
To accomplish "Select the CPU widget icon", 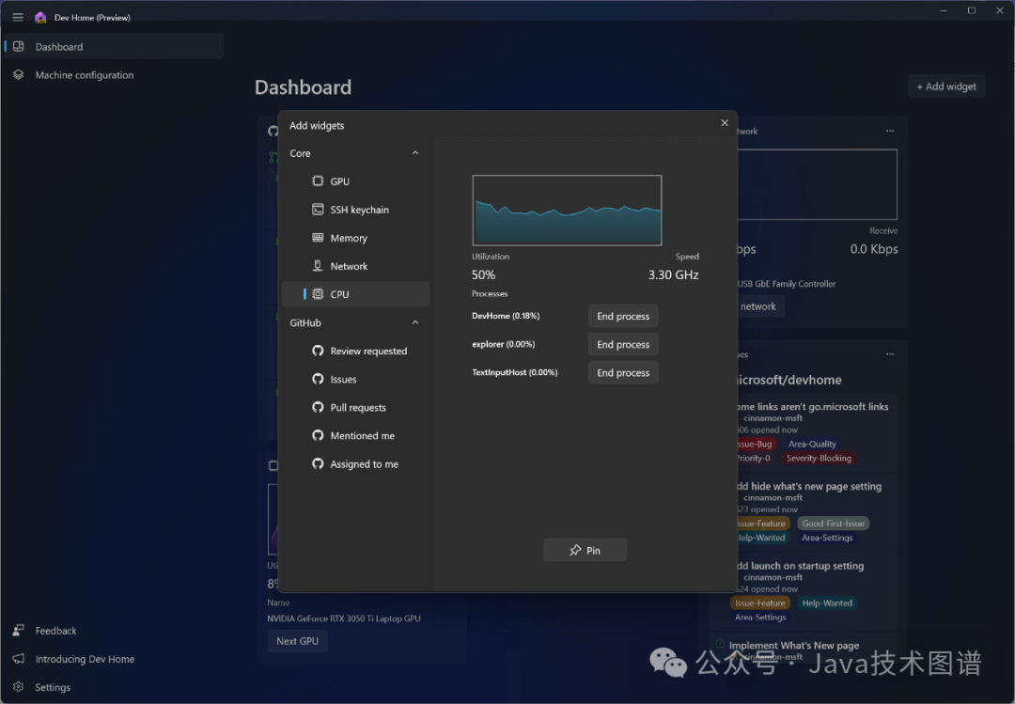I will 318,294.
